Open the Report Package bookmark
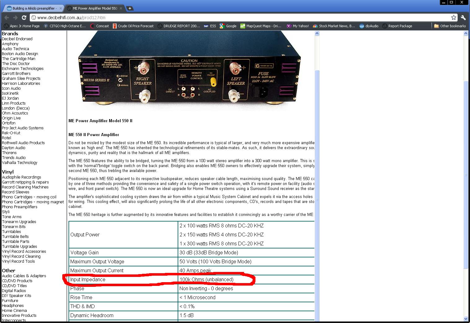The width and height of the screenshot is (470, 323). 397,26
